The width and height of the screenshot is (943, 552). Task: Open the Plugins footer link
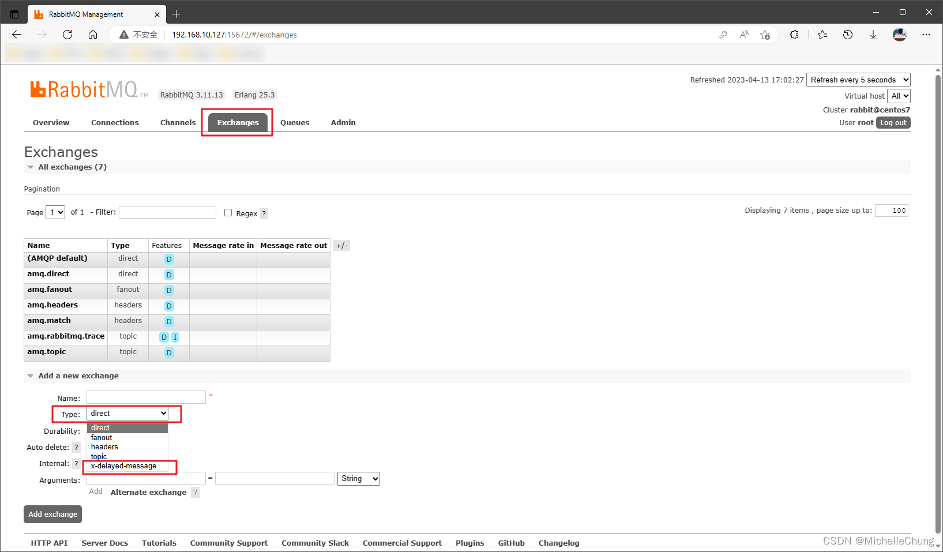click(470, 543)
